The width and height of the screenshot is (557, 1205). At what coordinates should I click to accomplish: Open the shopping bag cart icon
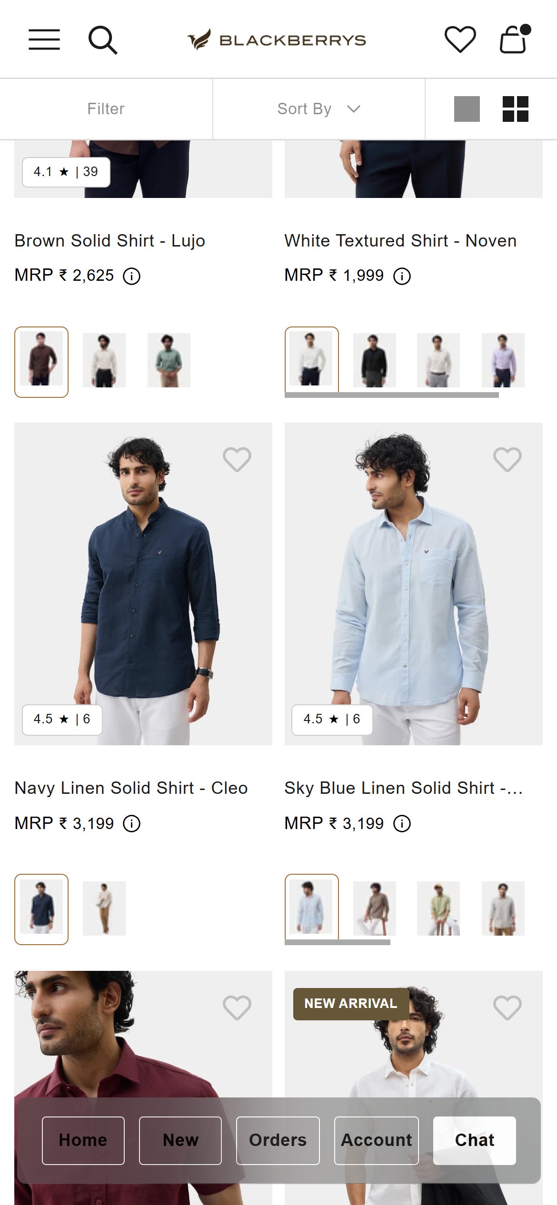[515, 39]
